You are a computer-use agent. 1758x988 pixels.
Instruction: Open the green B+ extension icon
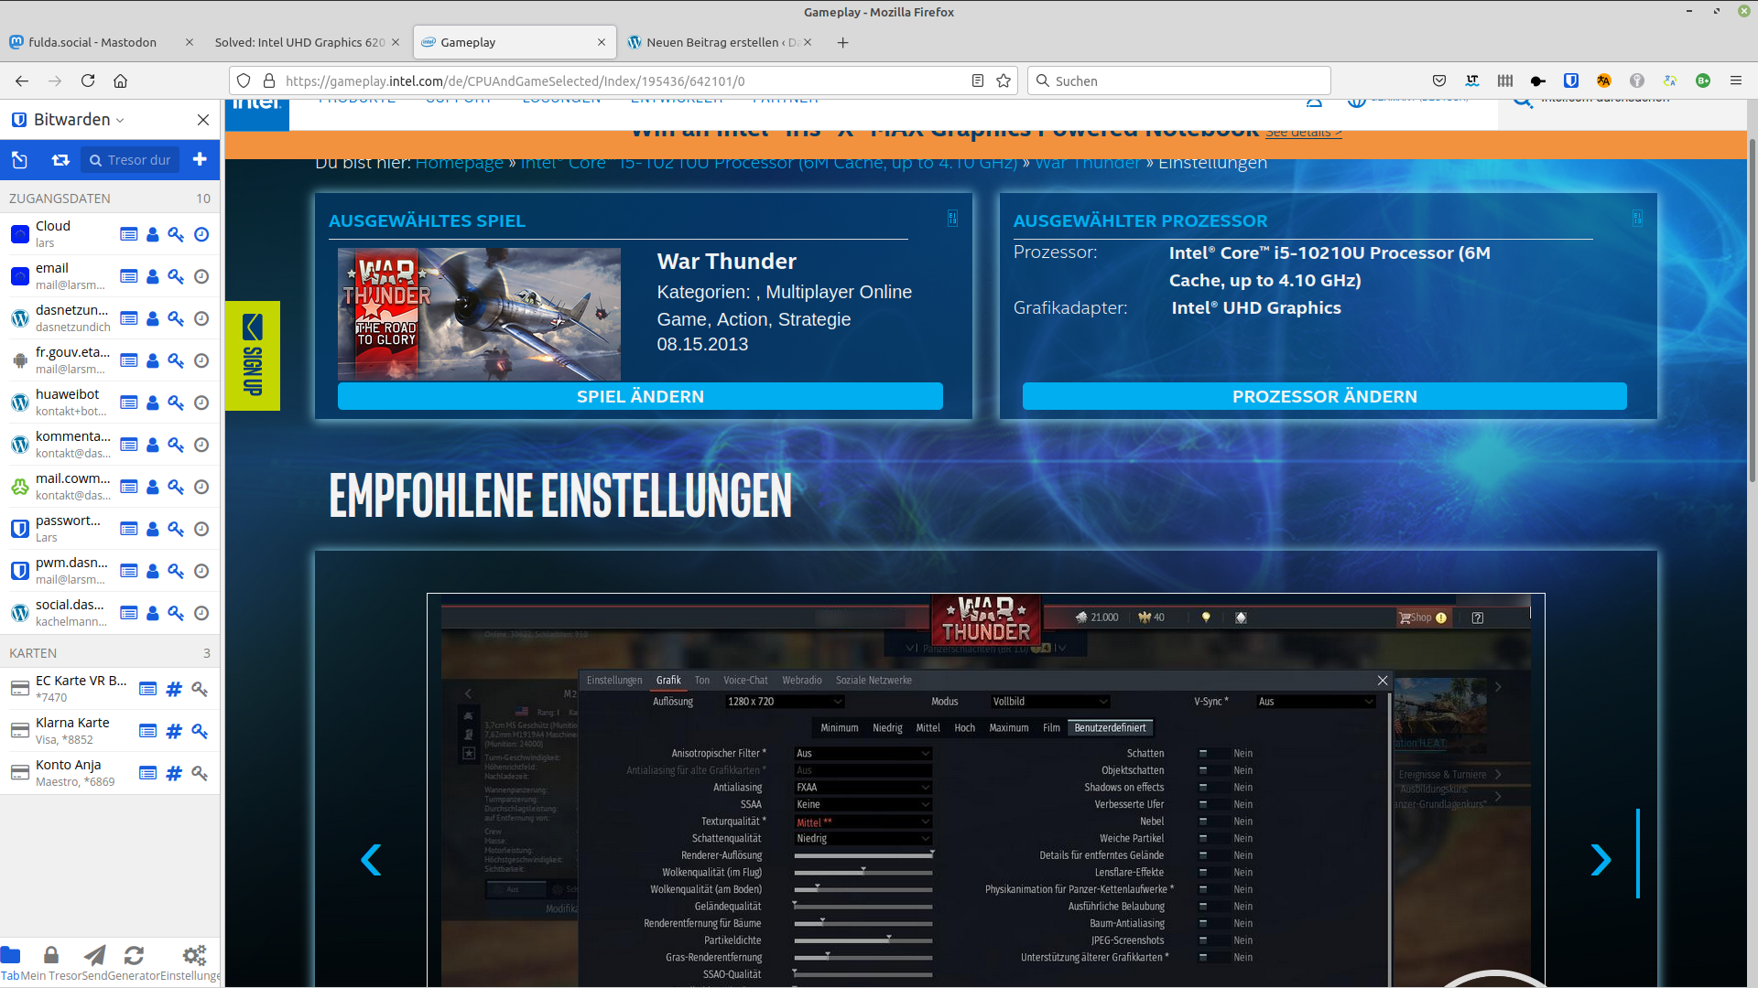[1703, 81]
